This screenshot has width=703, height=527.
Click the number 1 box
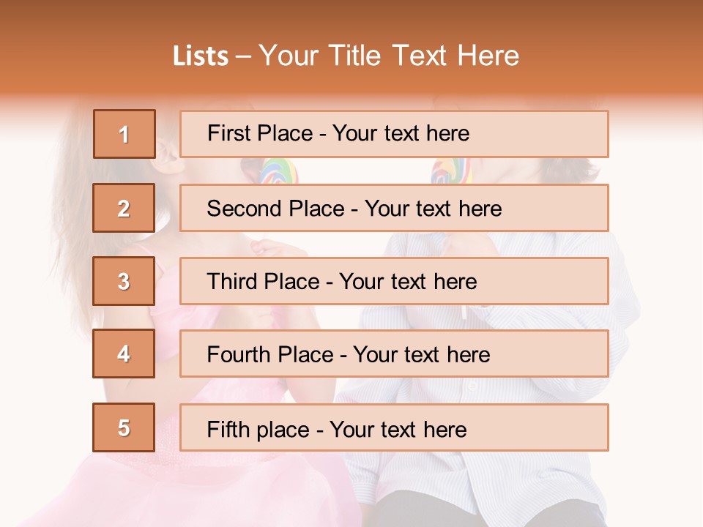tap(124, 134)
